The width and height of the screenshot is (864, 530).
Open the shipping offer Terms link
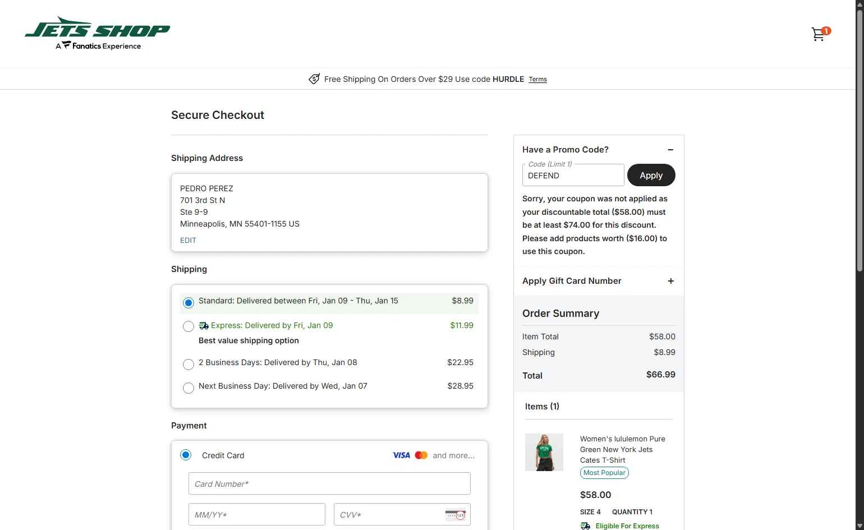(x=537, y=80)
